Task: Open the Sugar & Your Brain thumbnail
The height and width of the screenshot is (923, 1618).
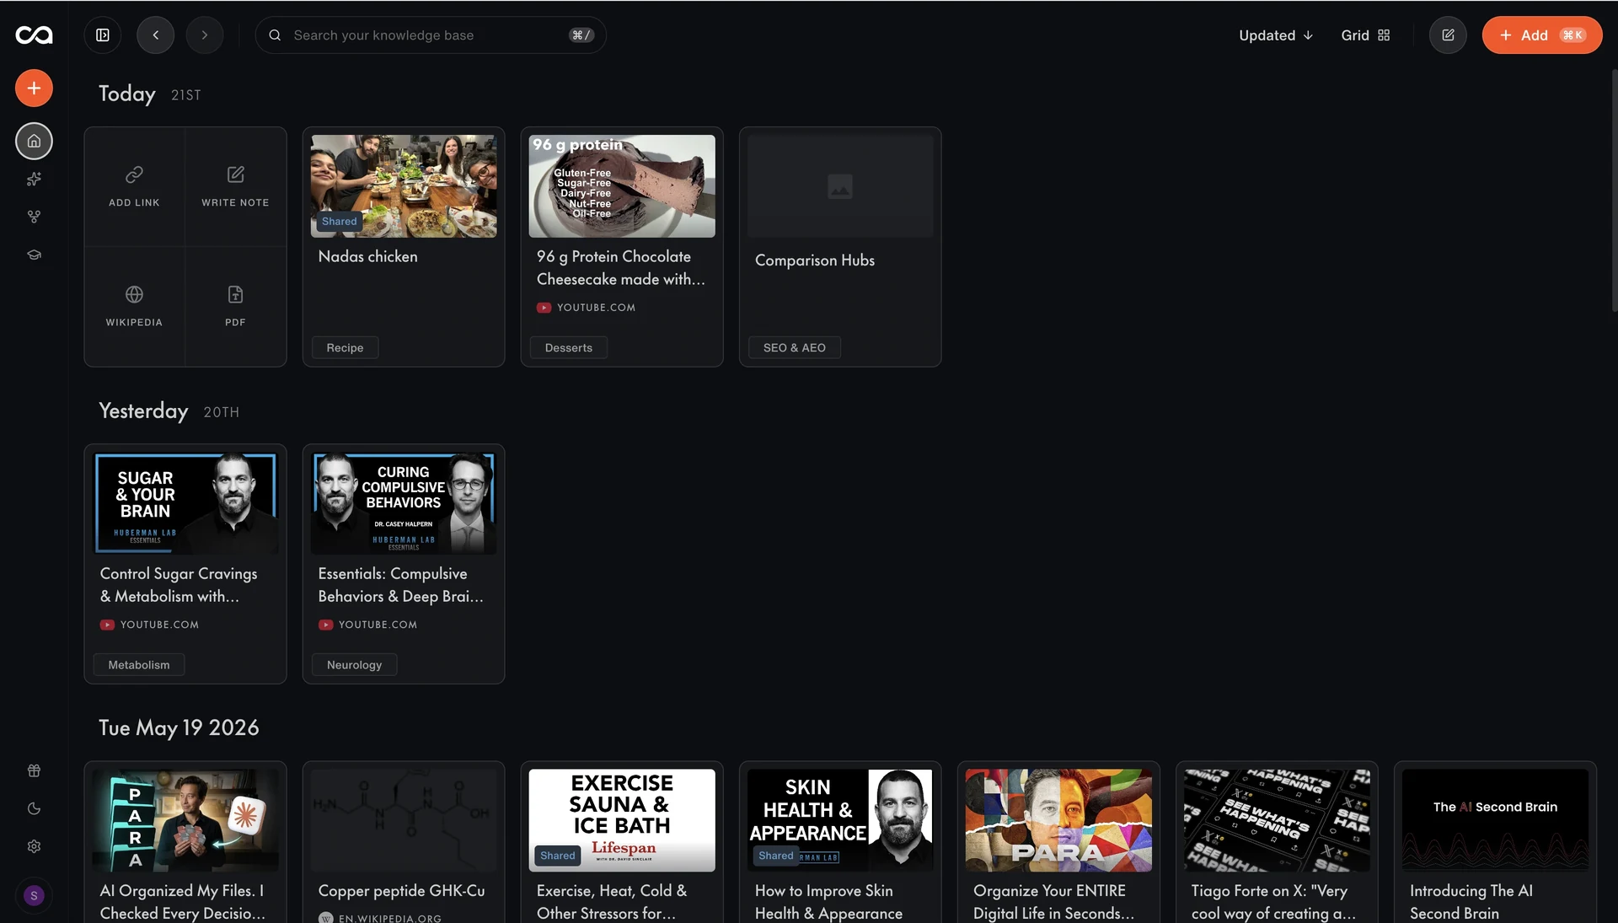Action: tap(185, 503)
